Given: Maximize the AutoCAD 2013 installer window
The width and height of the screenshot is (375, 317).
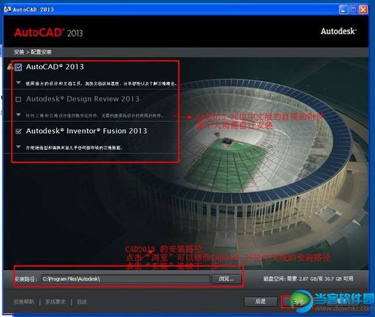Looking at the screenshot, I should (x=353, y=10).
